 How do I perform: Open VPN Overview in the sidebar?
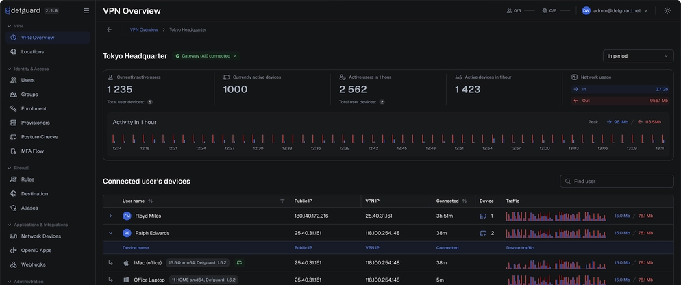[48, 38]
